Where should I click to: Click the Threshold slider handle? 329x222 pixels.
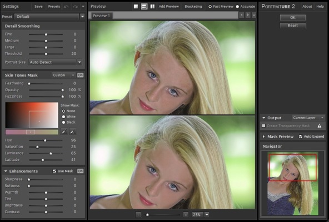(x=46, y=54)
